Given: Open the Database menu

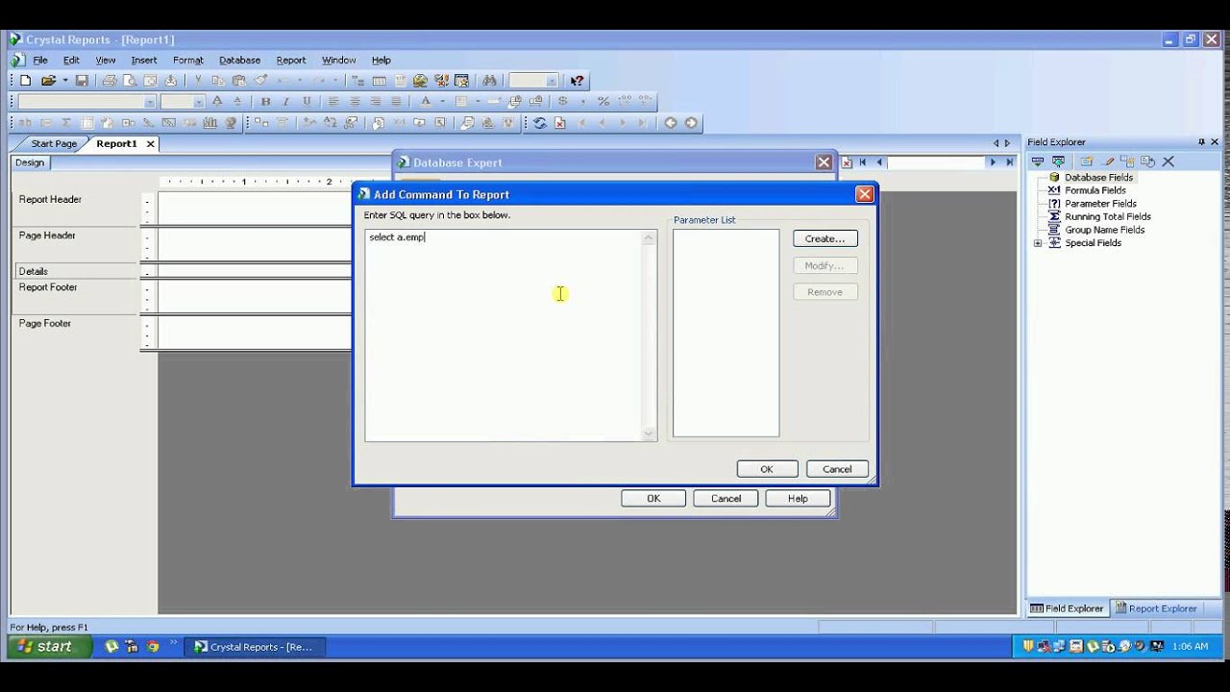Looking at the screenshot, I should click(x=239, y=60).
